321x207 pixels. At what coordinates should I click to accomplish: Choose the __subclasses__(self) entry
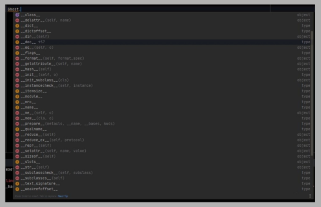(43, 178)
